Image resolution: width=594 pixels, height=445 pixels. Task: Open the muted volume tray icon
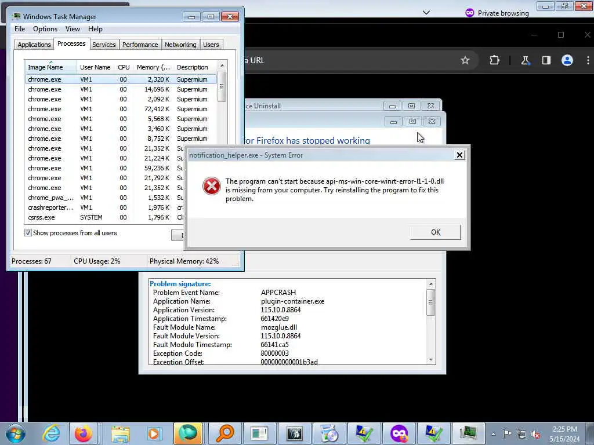(x=535, y=434)
